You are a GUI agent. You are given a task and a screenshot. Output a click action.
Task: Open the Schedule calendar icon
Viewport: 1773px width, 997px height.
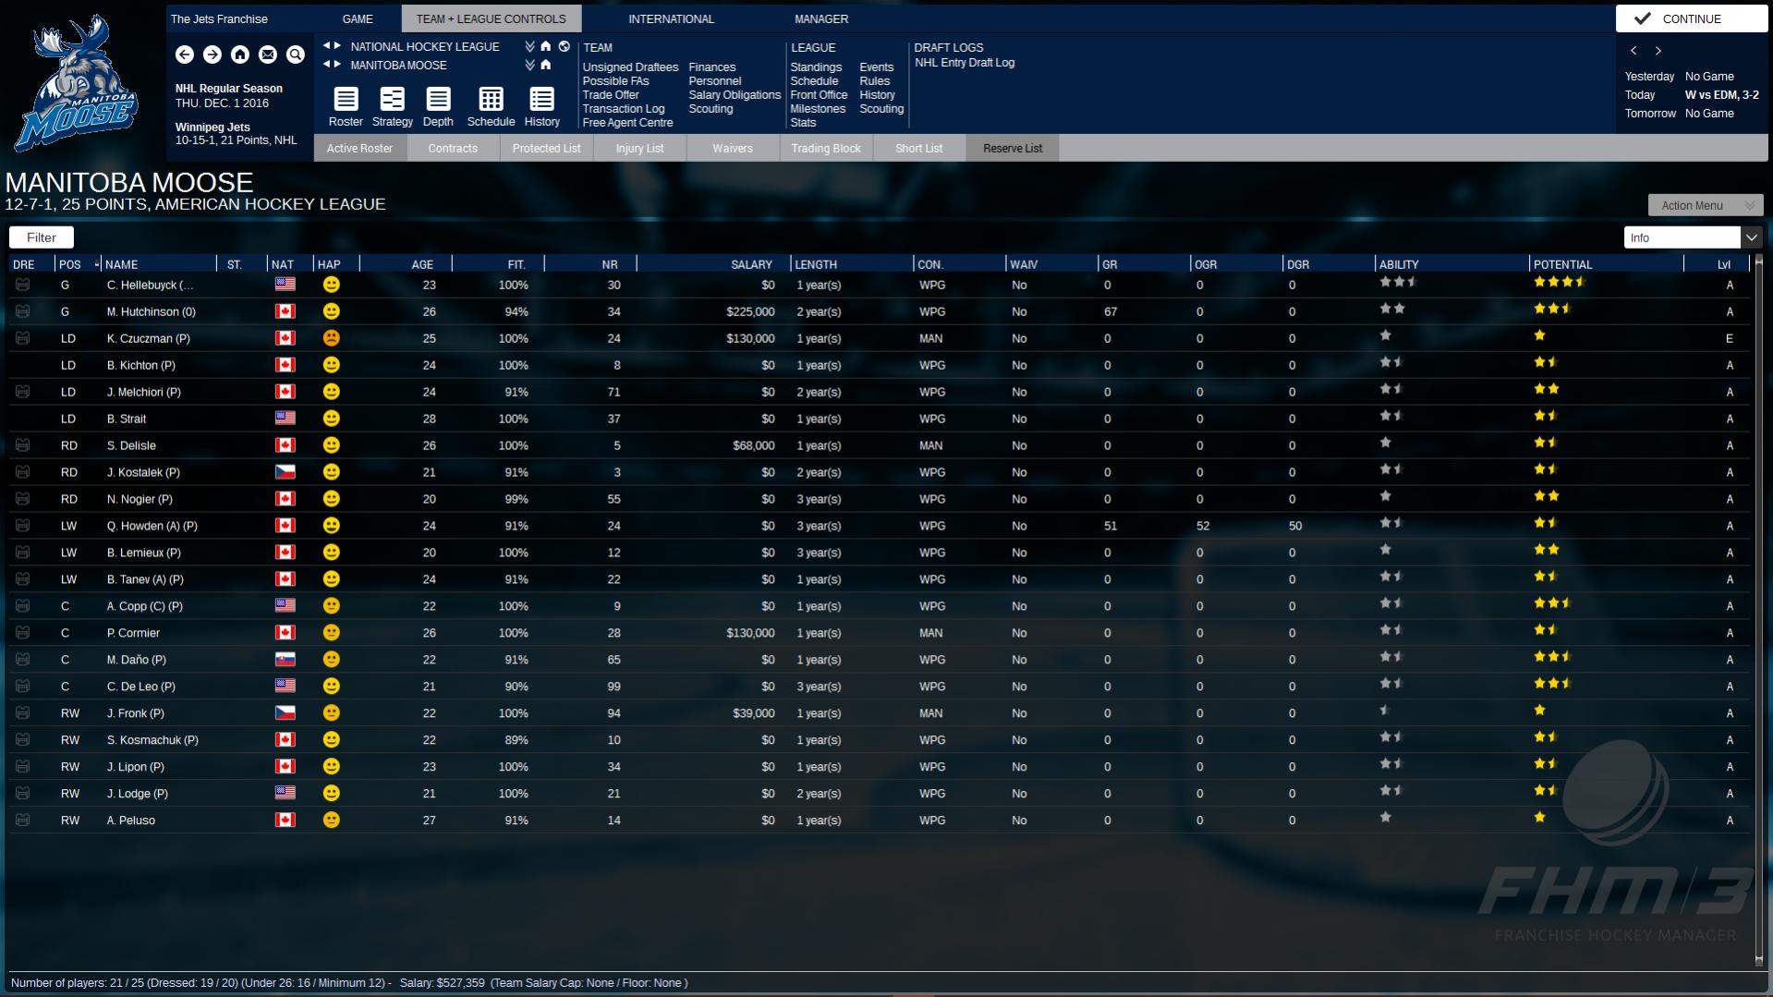pos(491,106)
